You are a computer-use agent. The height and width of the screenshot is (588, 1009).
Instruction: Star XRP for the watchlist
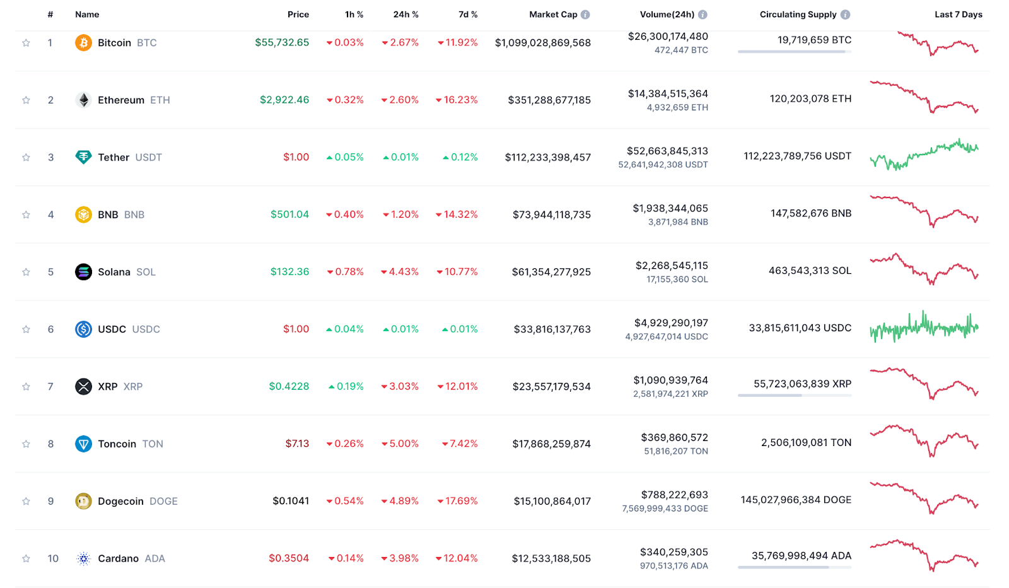point(26,387)
